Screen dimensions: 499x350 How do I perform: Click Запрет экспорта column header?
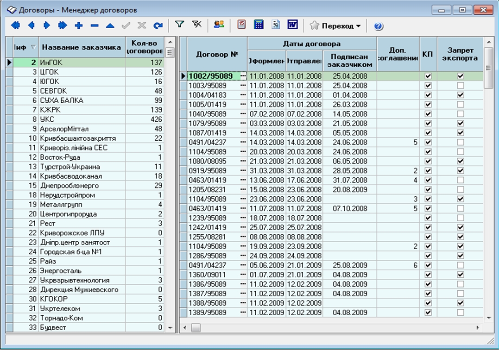(x=460, y=54)
